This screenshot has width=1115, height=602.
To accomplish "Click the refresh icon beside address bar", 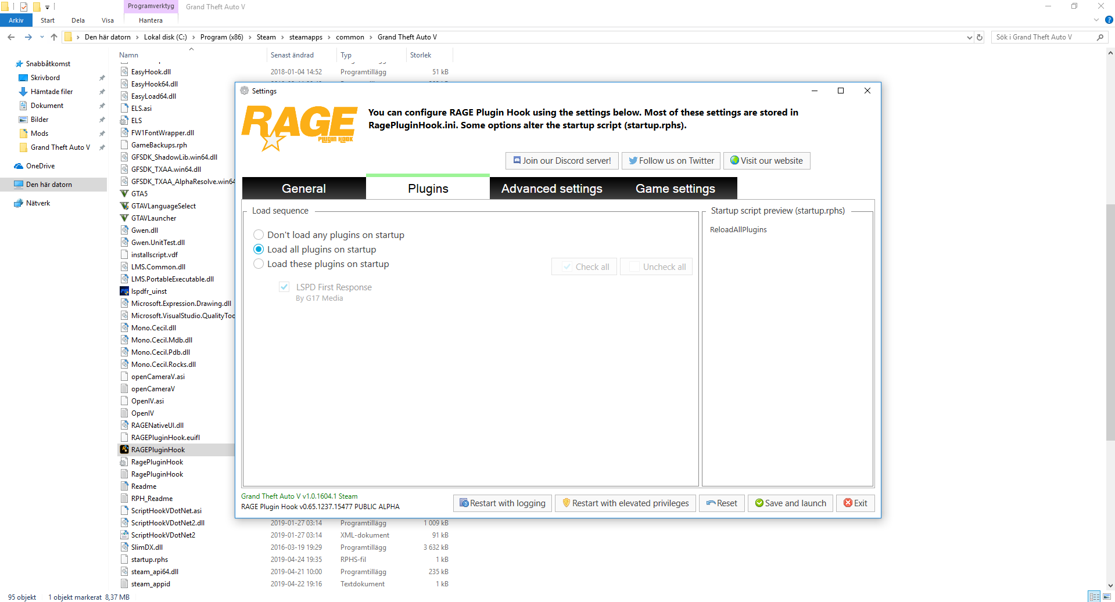I will tap(980, 37).
